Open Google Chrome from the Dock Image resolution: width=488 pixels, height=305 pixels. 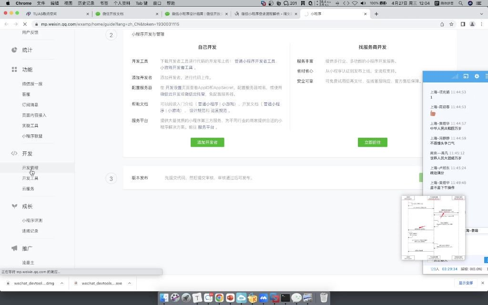pos(219,297)
